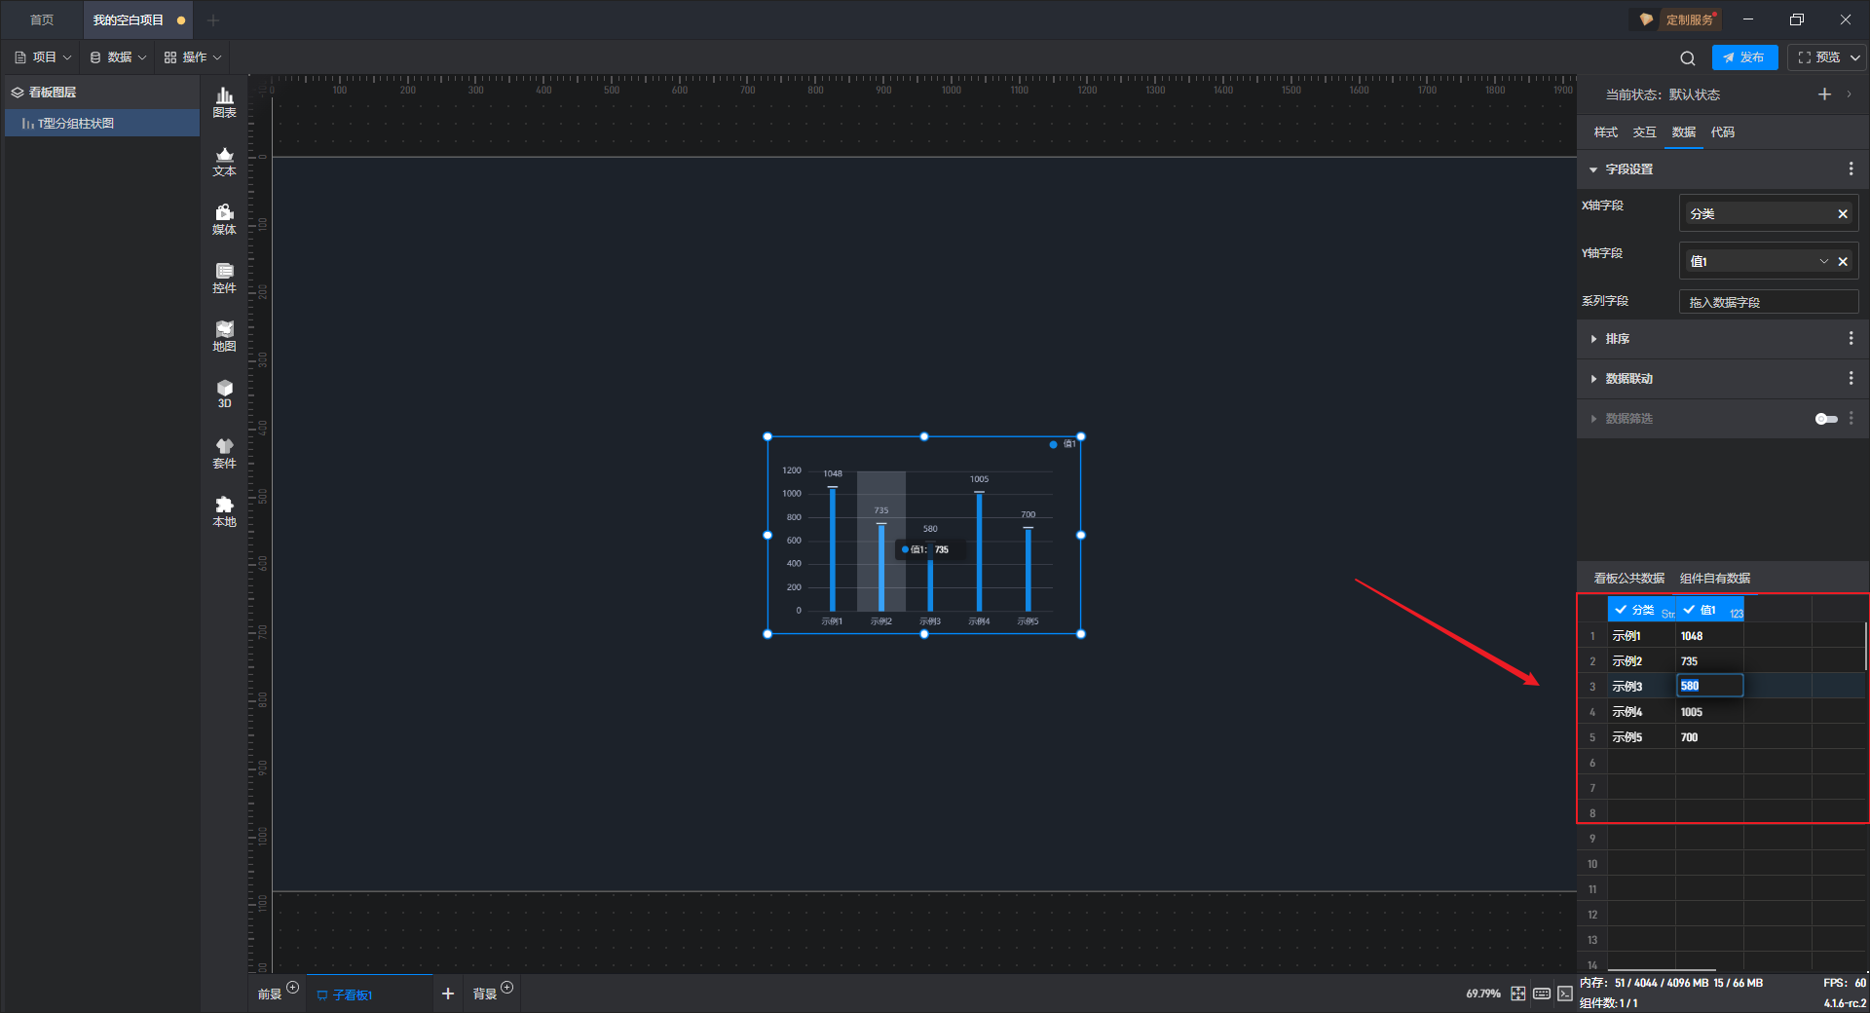Select the T型分组柱状图 layer
This screenshot has height=1013, width=1870.
pos(101,123)
